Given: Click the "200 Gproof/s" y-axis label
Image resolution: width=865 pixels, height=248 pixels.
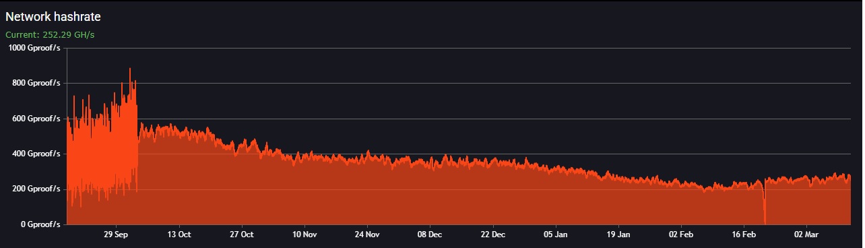Looking at the screenshot, I should tap(36, 189).
